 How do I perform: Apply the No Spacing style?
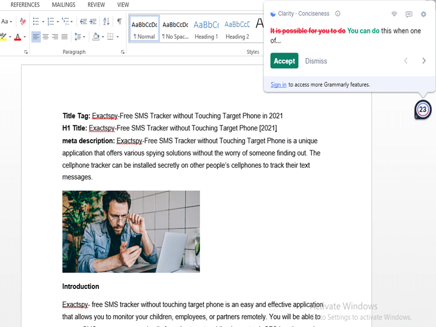pyautogui.click(x=175, y=29)
